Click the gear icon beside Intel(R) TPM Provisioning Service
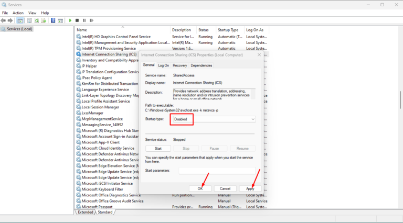Screen dimensions: 403x223 [x=78, y=48]
